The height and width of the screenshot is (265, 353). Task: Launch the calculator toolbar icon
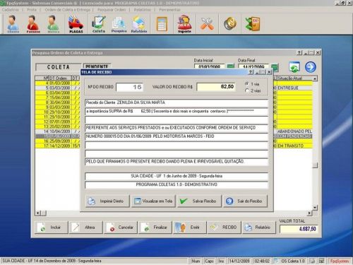(162, 24)
